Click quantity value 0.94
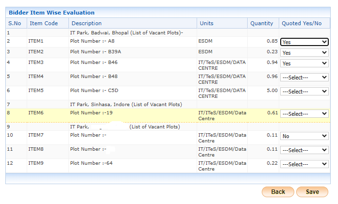The image size is (338, 204). pyautogui.click(x=272, y=62)
